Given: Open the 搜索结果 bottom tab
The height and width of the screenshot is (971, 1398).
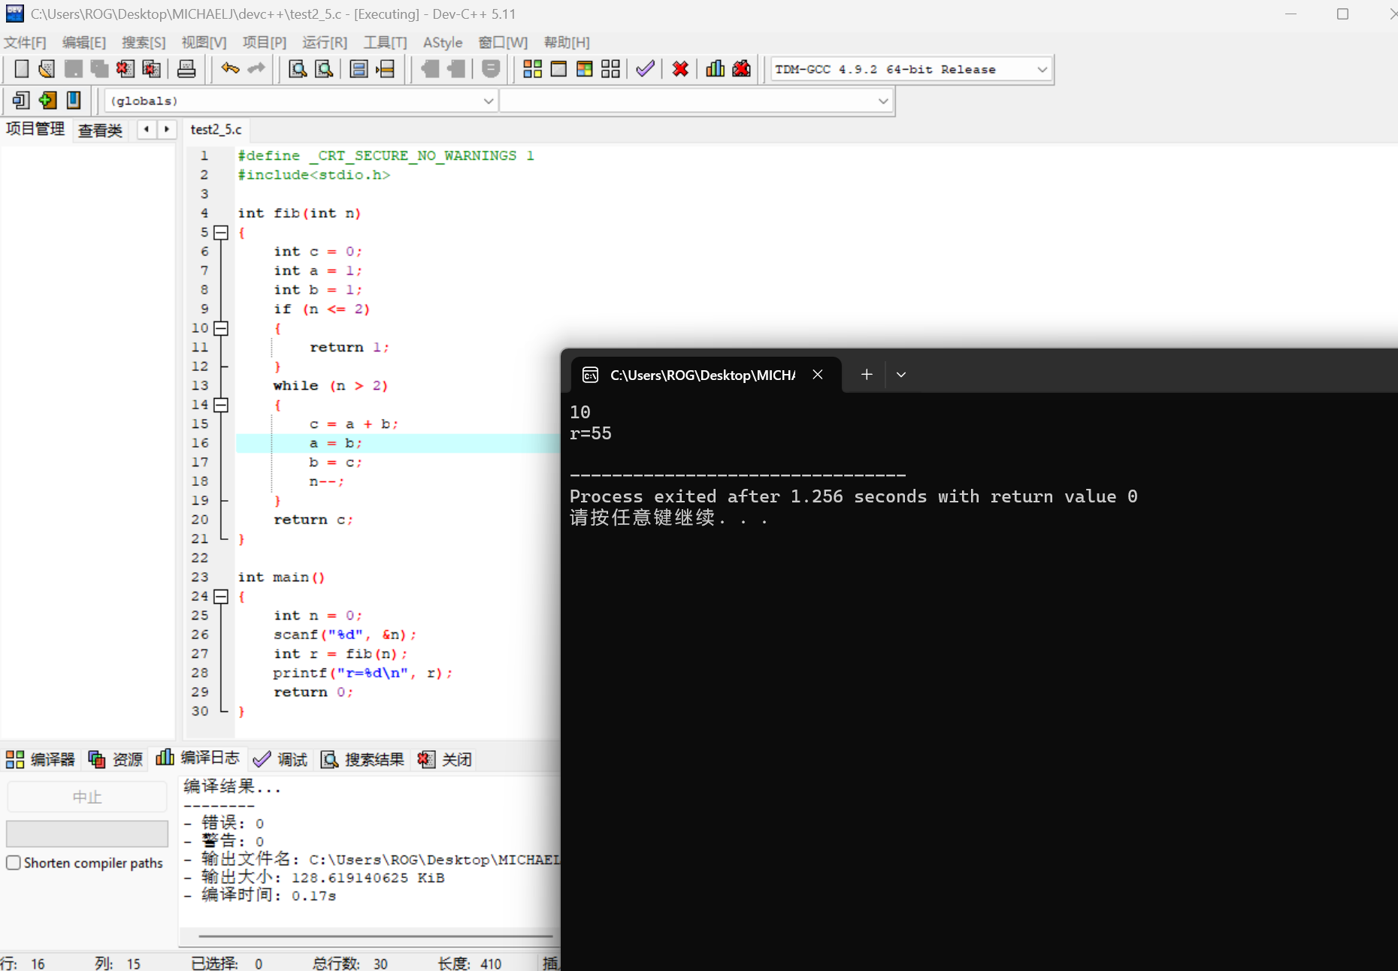Looking at the screenshot, I should coord(363,759).
